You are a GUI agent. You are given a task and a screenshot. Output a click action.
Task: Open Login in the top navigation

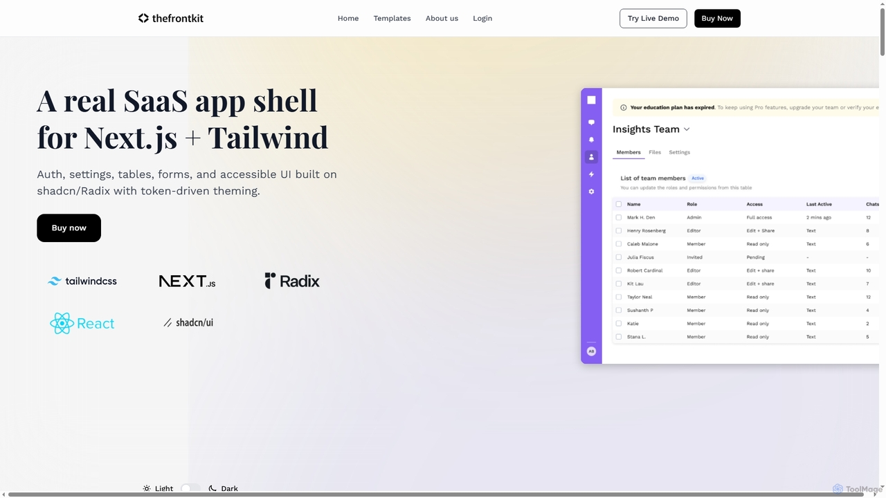point(482,18)
